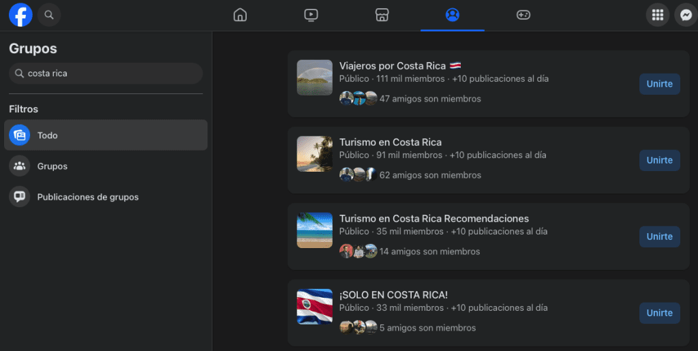Click friend avatars next to 47 amigos

click(x=359, y=98)
